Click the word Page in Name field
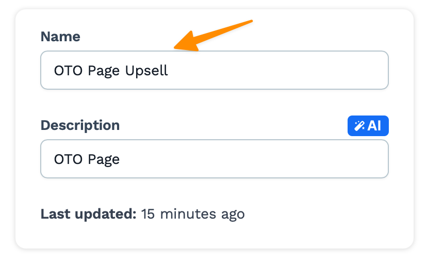This screenshot has width=427, height=264. 104,70
